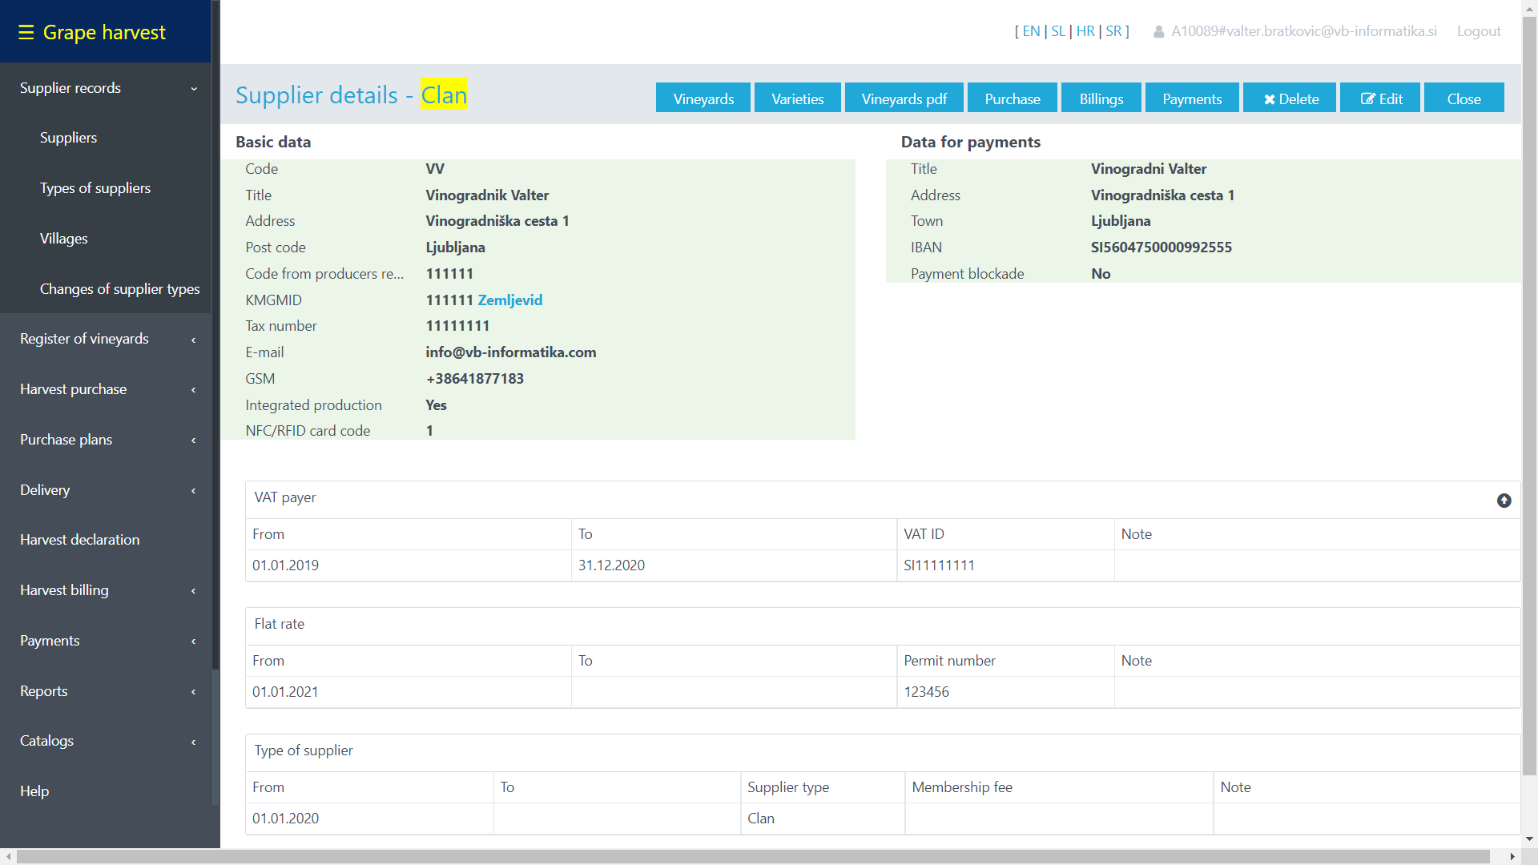Switch language to SR
The width and height of the screenshot is (1538, 865).
(x=1113, y=31)
